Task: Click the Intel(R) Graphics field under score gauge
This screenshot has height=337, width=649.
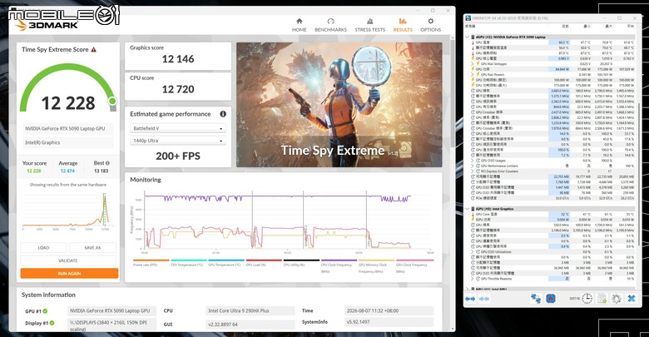Action: pyautogui.click(x=68, y=142)
